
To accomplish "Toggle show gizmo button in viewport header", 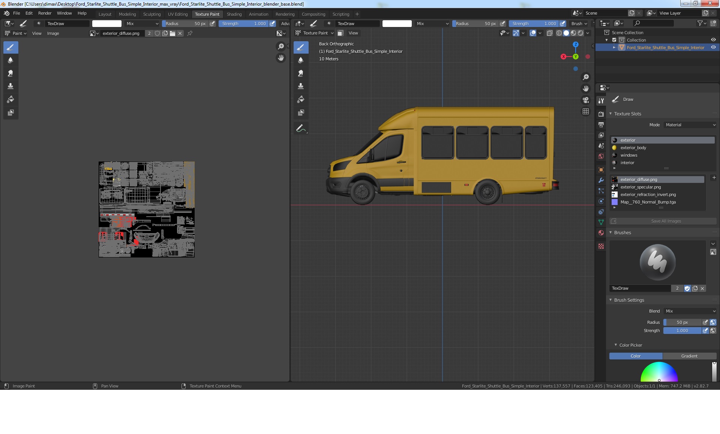I will (516, 33).
